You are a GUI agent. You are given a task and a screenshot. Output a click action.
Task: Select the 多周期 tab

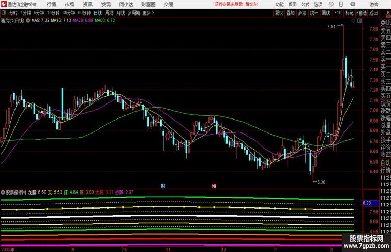click(133, 13)
